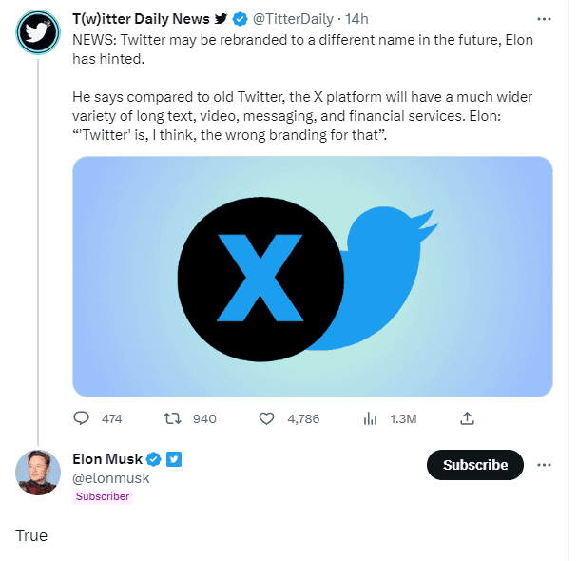This screenshot has height=561, width=578.
Task: Open the tweet view analytics icon
Action: (x=371, y=418)
